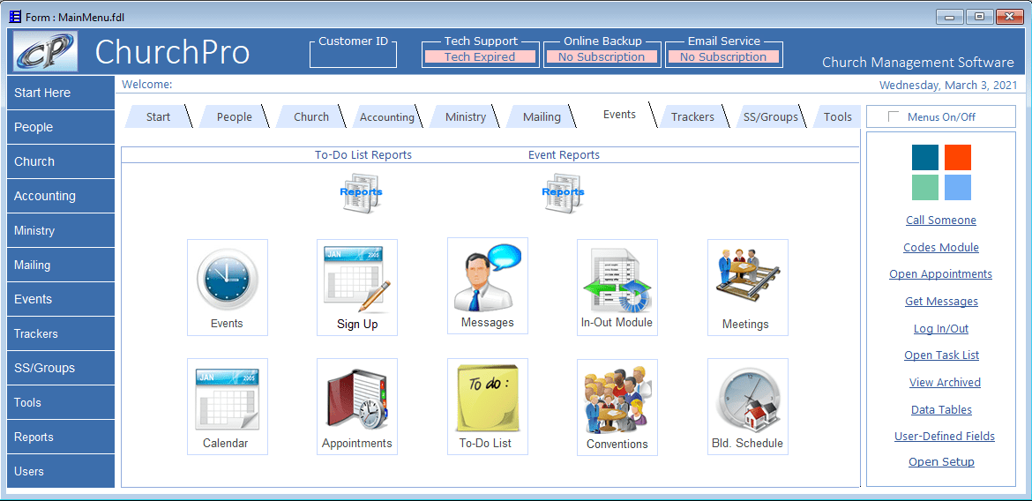The height and width of the screenshot is (501, 1032).
Task: Open the Calendar icon
Action: (227, 407)
